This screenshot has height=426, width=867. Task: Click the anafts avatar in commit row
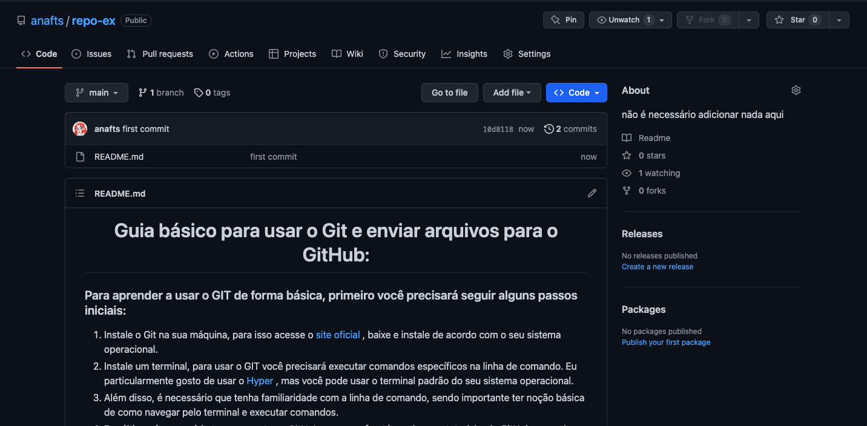tap(80, 129)
